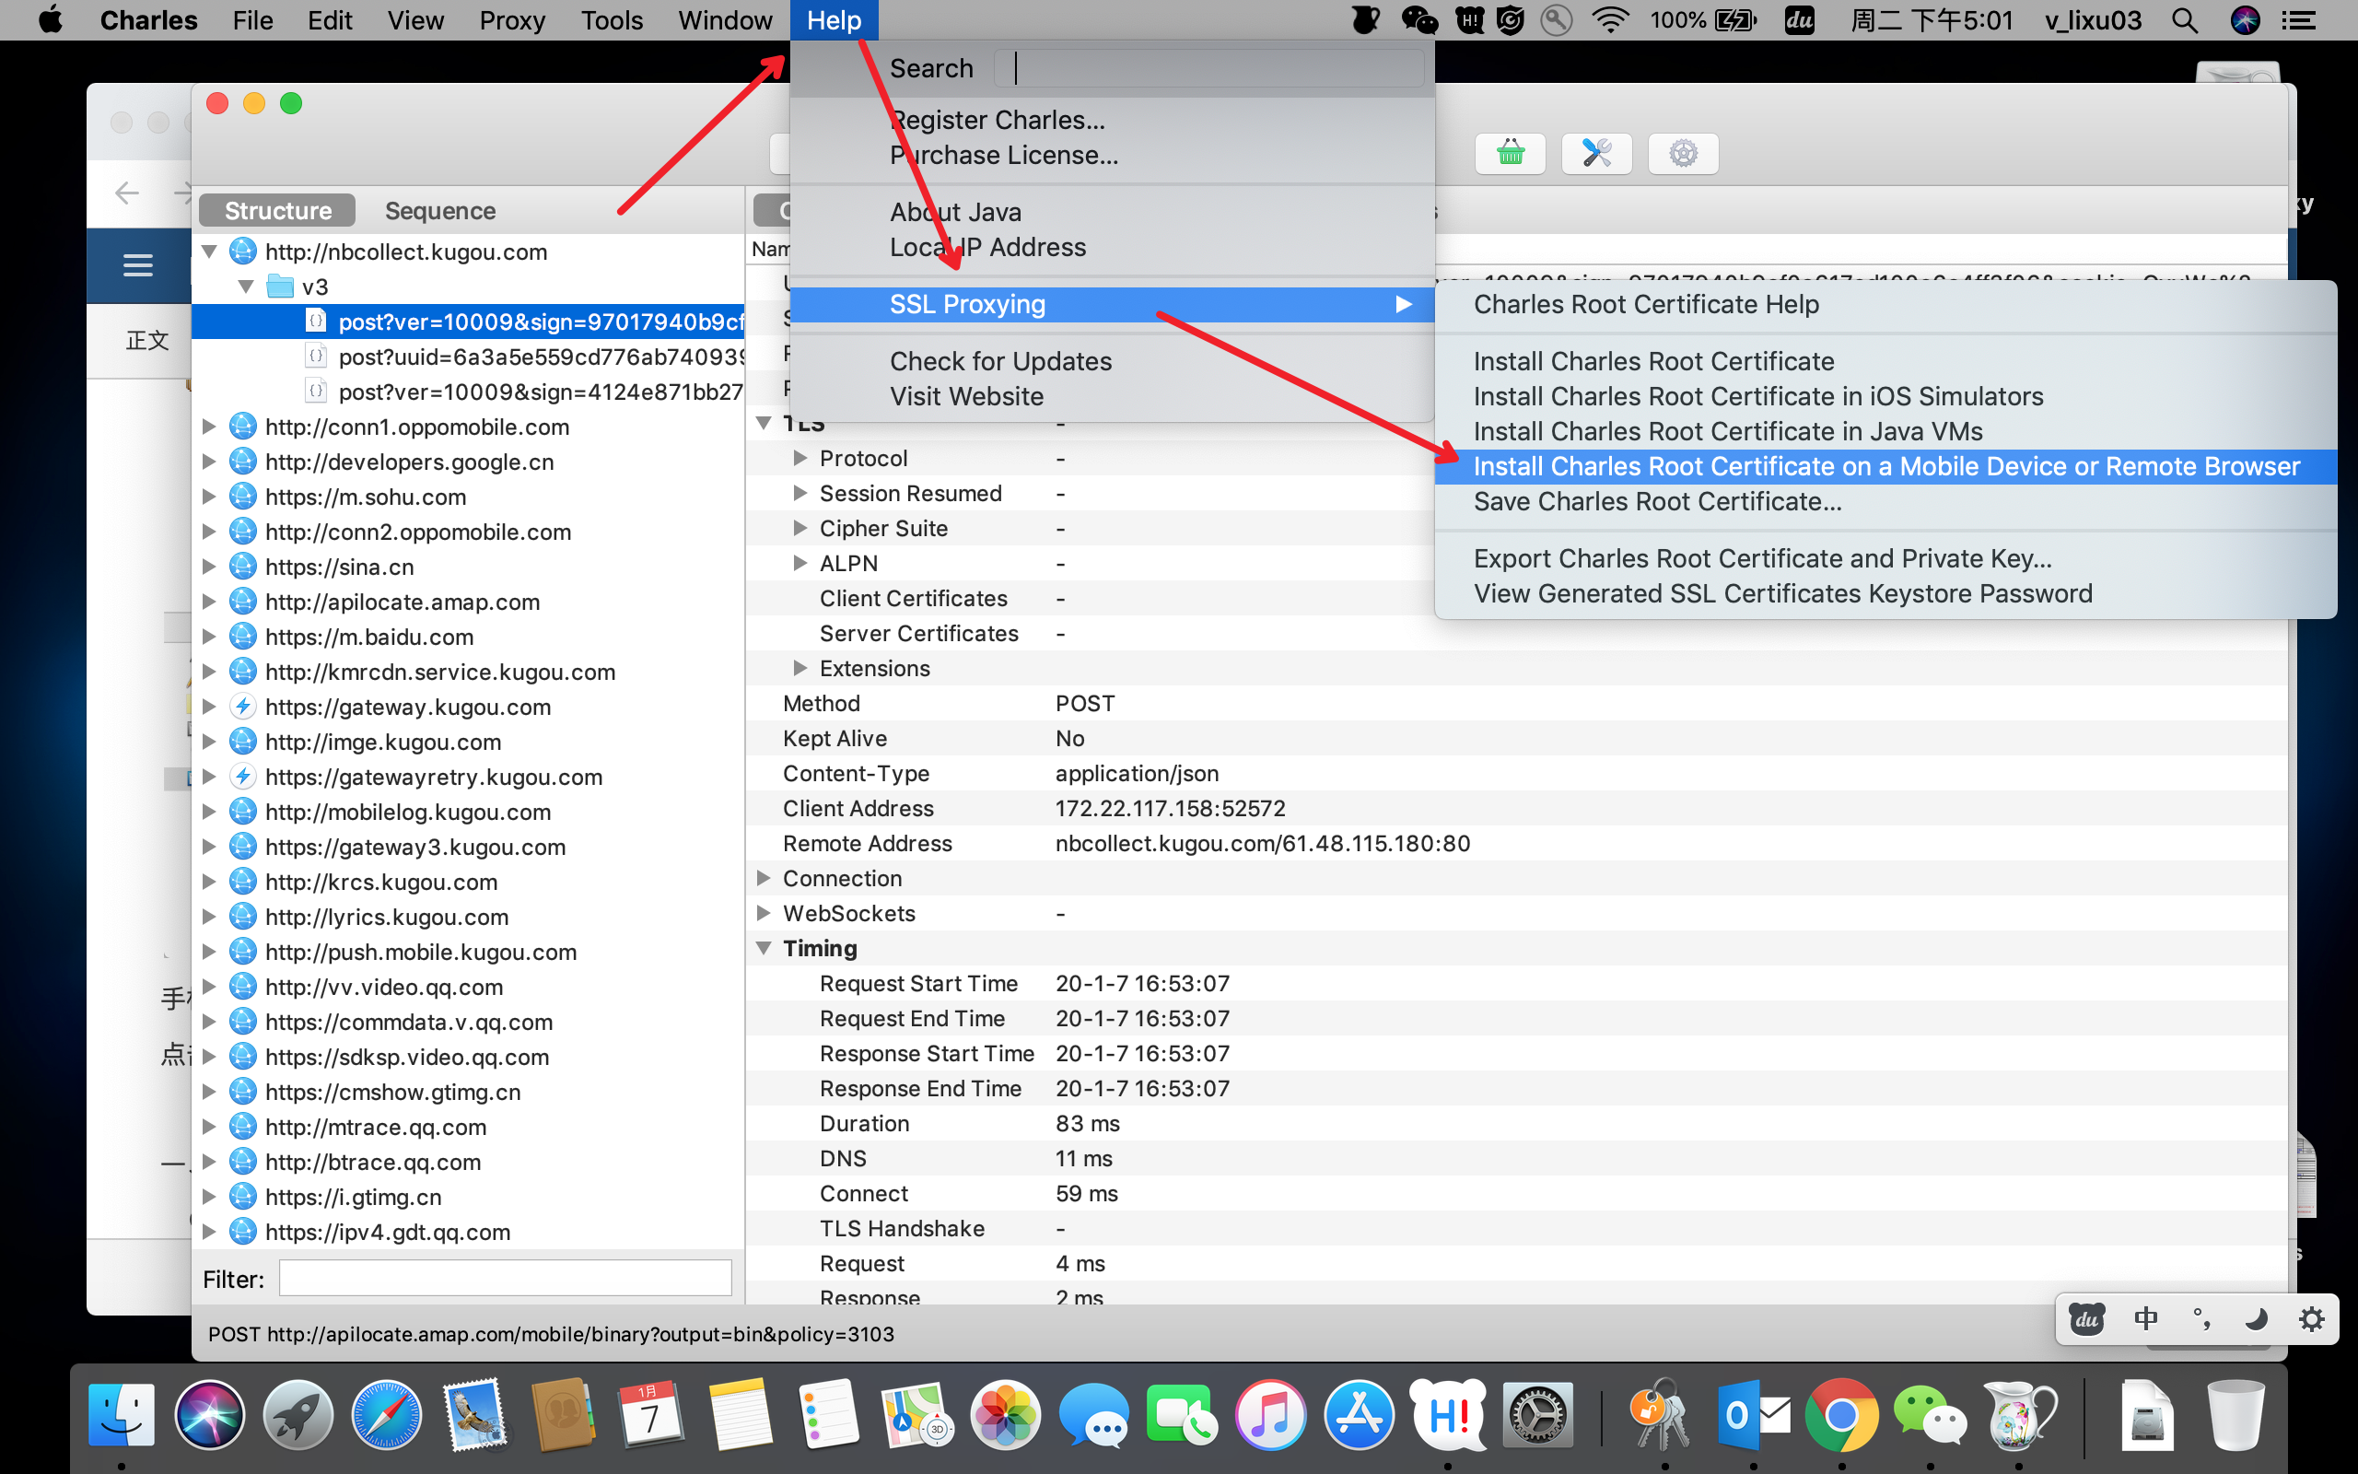Open the Tools wrench toolbar icon

coord(1596,153)
